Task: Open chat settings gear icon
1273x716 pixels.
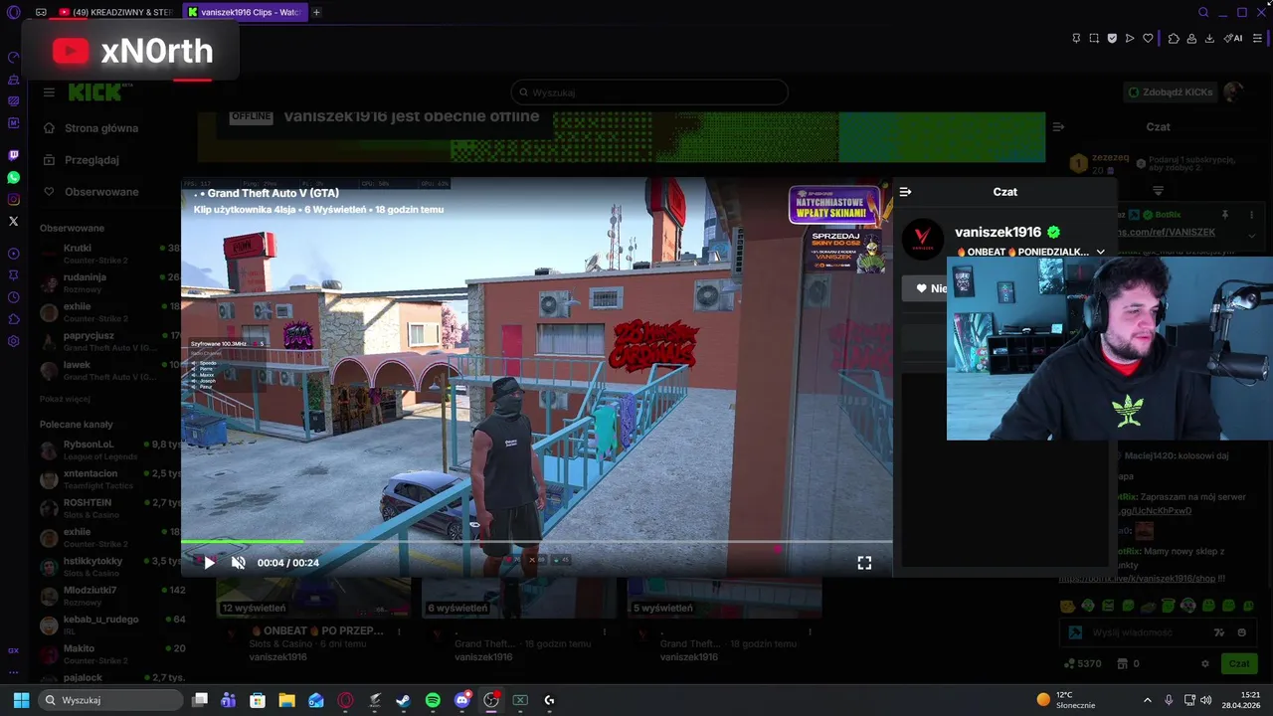Action: (x=1205, y=663)
